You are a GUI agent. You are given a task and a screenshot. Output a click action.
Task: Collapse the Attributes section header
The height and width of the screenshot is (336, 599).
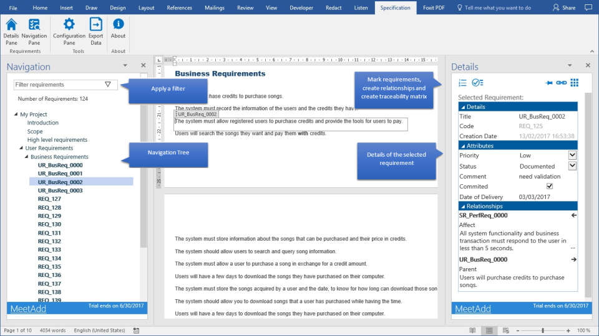(x=518, y=146)
